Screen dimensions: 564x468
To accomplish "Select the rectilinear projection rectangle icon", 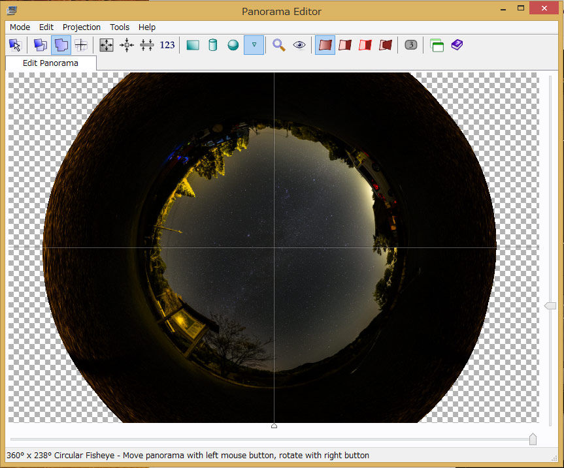I will click(193, 45).
